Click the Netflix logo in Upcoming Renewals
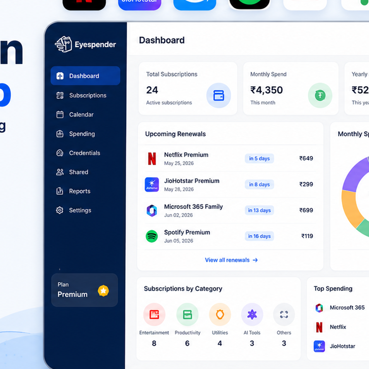This screenshot has width=369, height=369. click(x=152, y=159)
